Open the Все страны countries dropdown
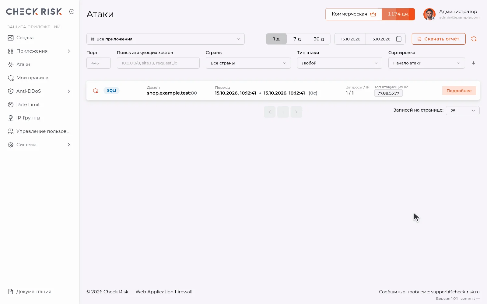The image size is (487, 304). (x=248, y=63)
